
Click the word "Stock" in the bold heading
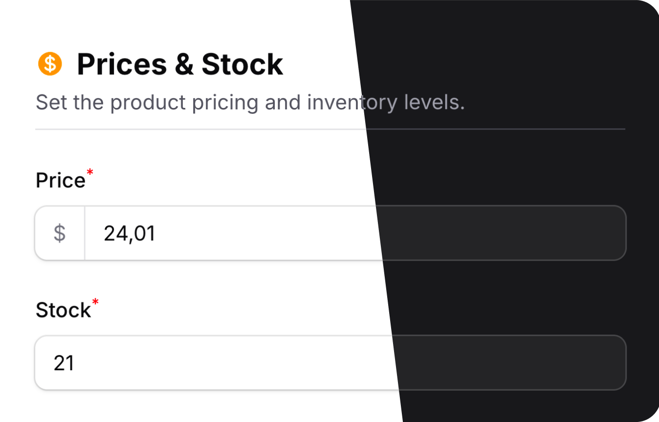click(x=242, y=64)
